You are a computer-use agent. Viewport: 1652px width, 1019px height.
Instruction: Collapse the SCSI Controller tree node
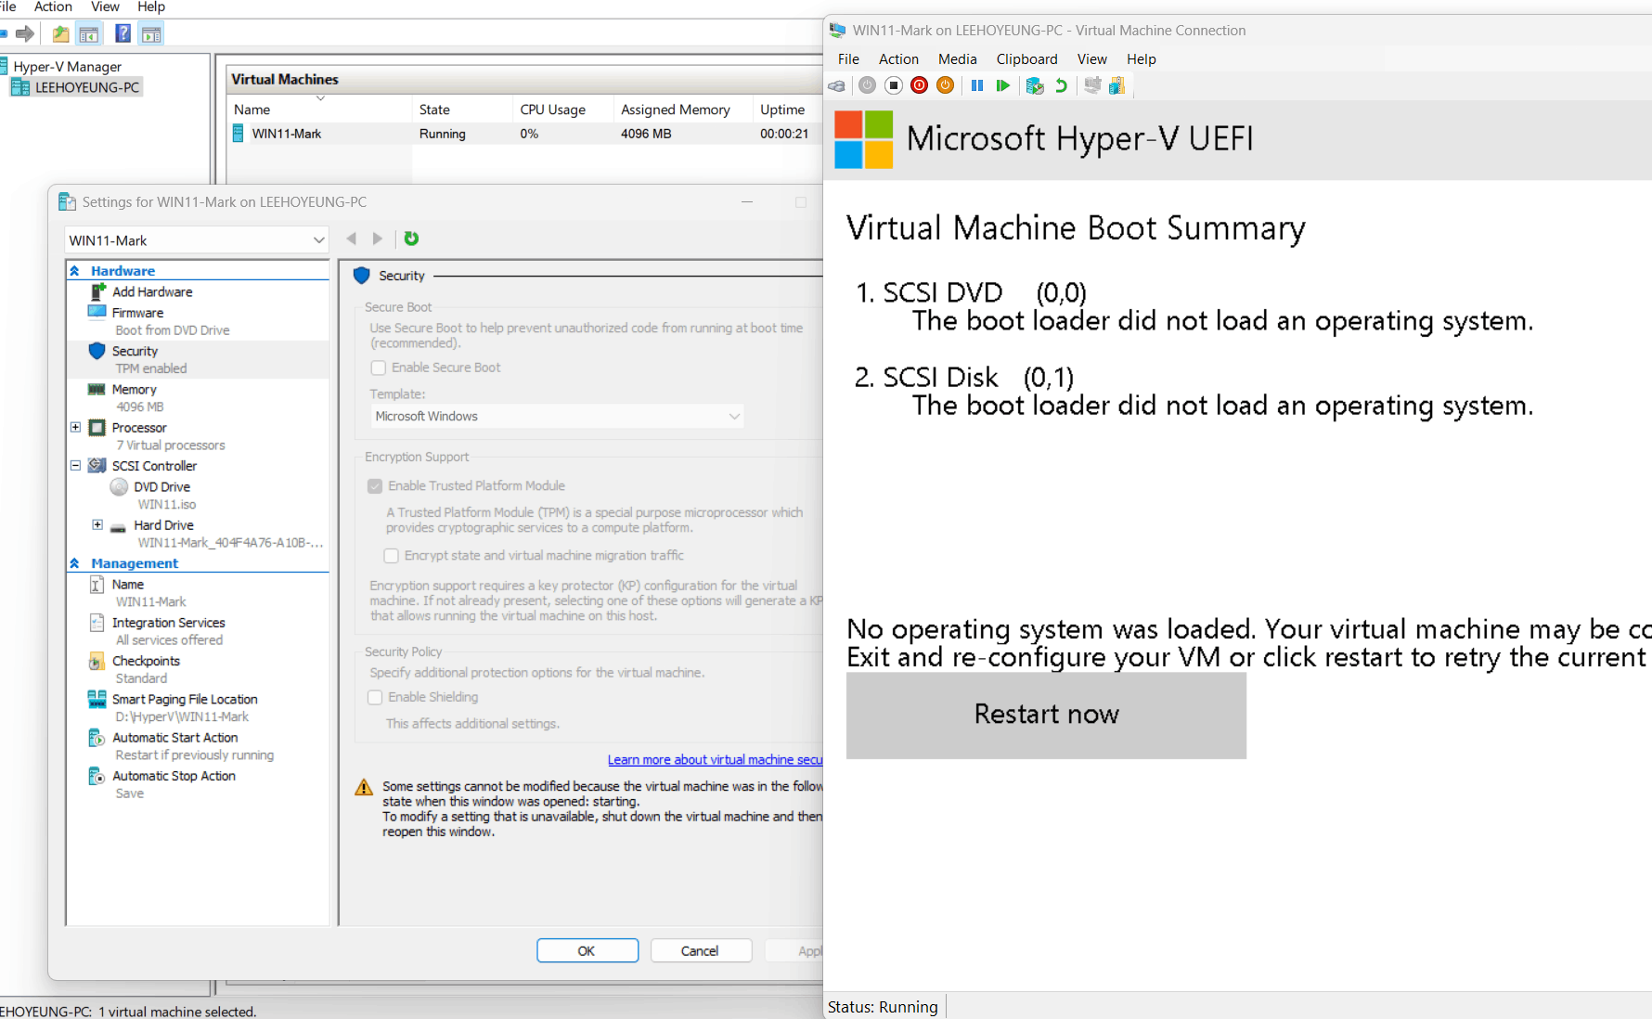(76, 466)
